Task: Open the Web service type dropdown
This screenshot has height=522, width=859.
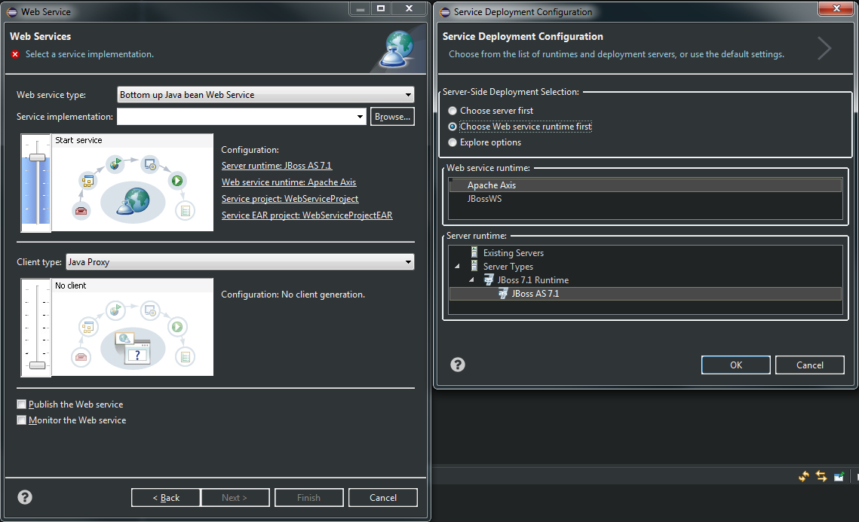Action: coord(265,95)
